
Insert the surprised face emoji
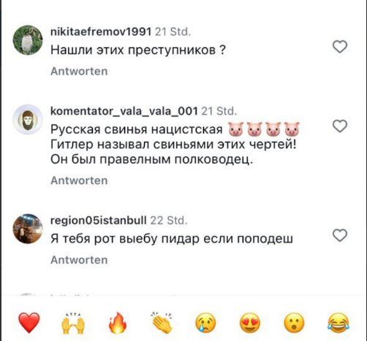[294, 323]
